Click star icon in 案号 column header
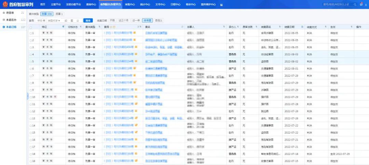Image resolution: width=369 pixels, height=165 pixels. (x=111, y=27)
